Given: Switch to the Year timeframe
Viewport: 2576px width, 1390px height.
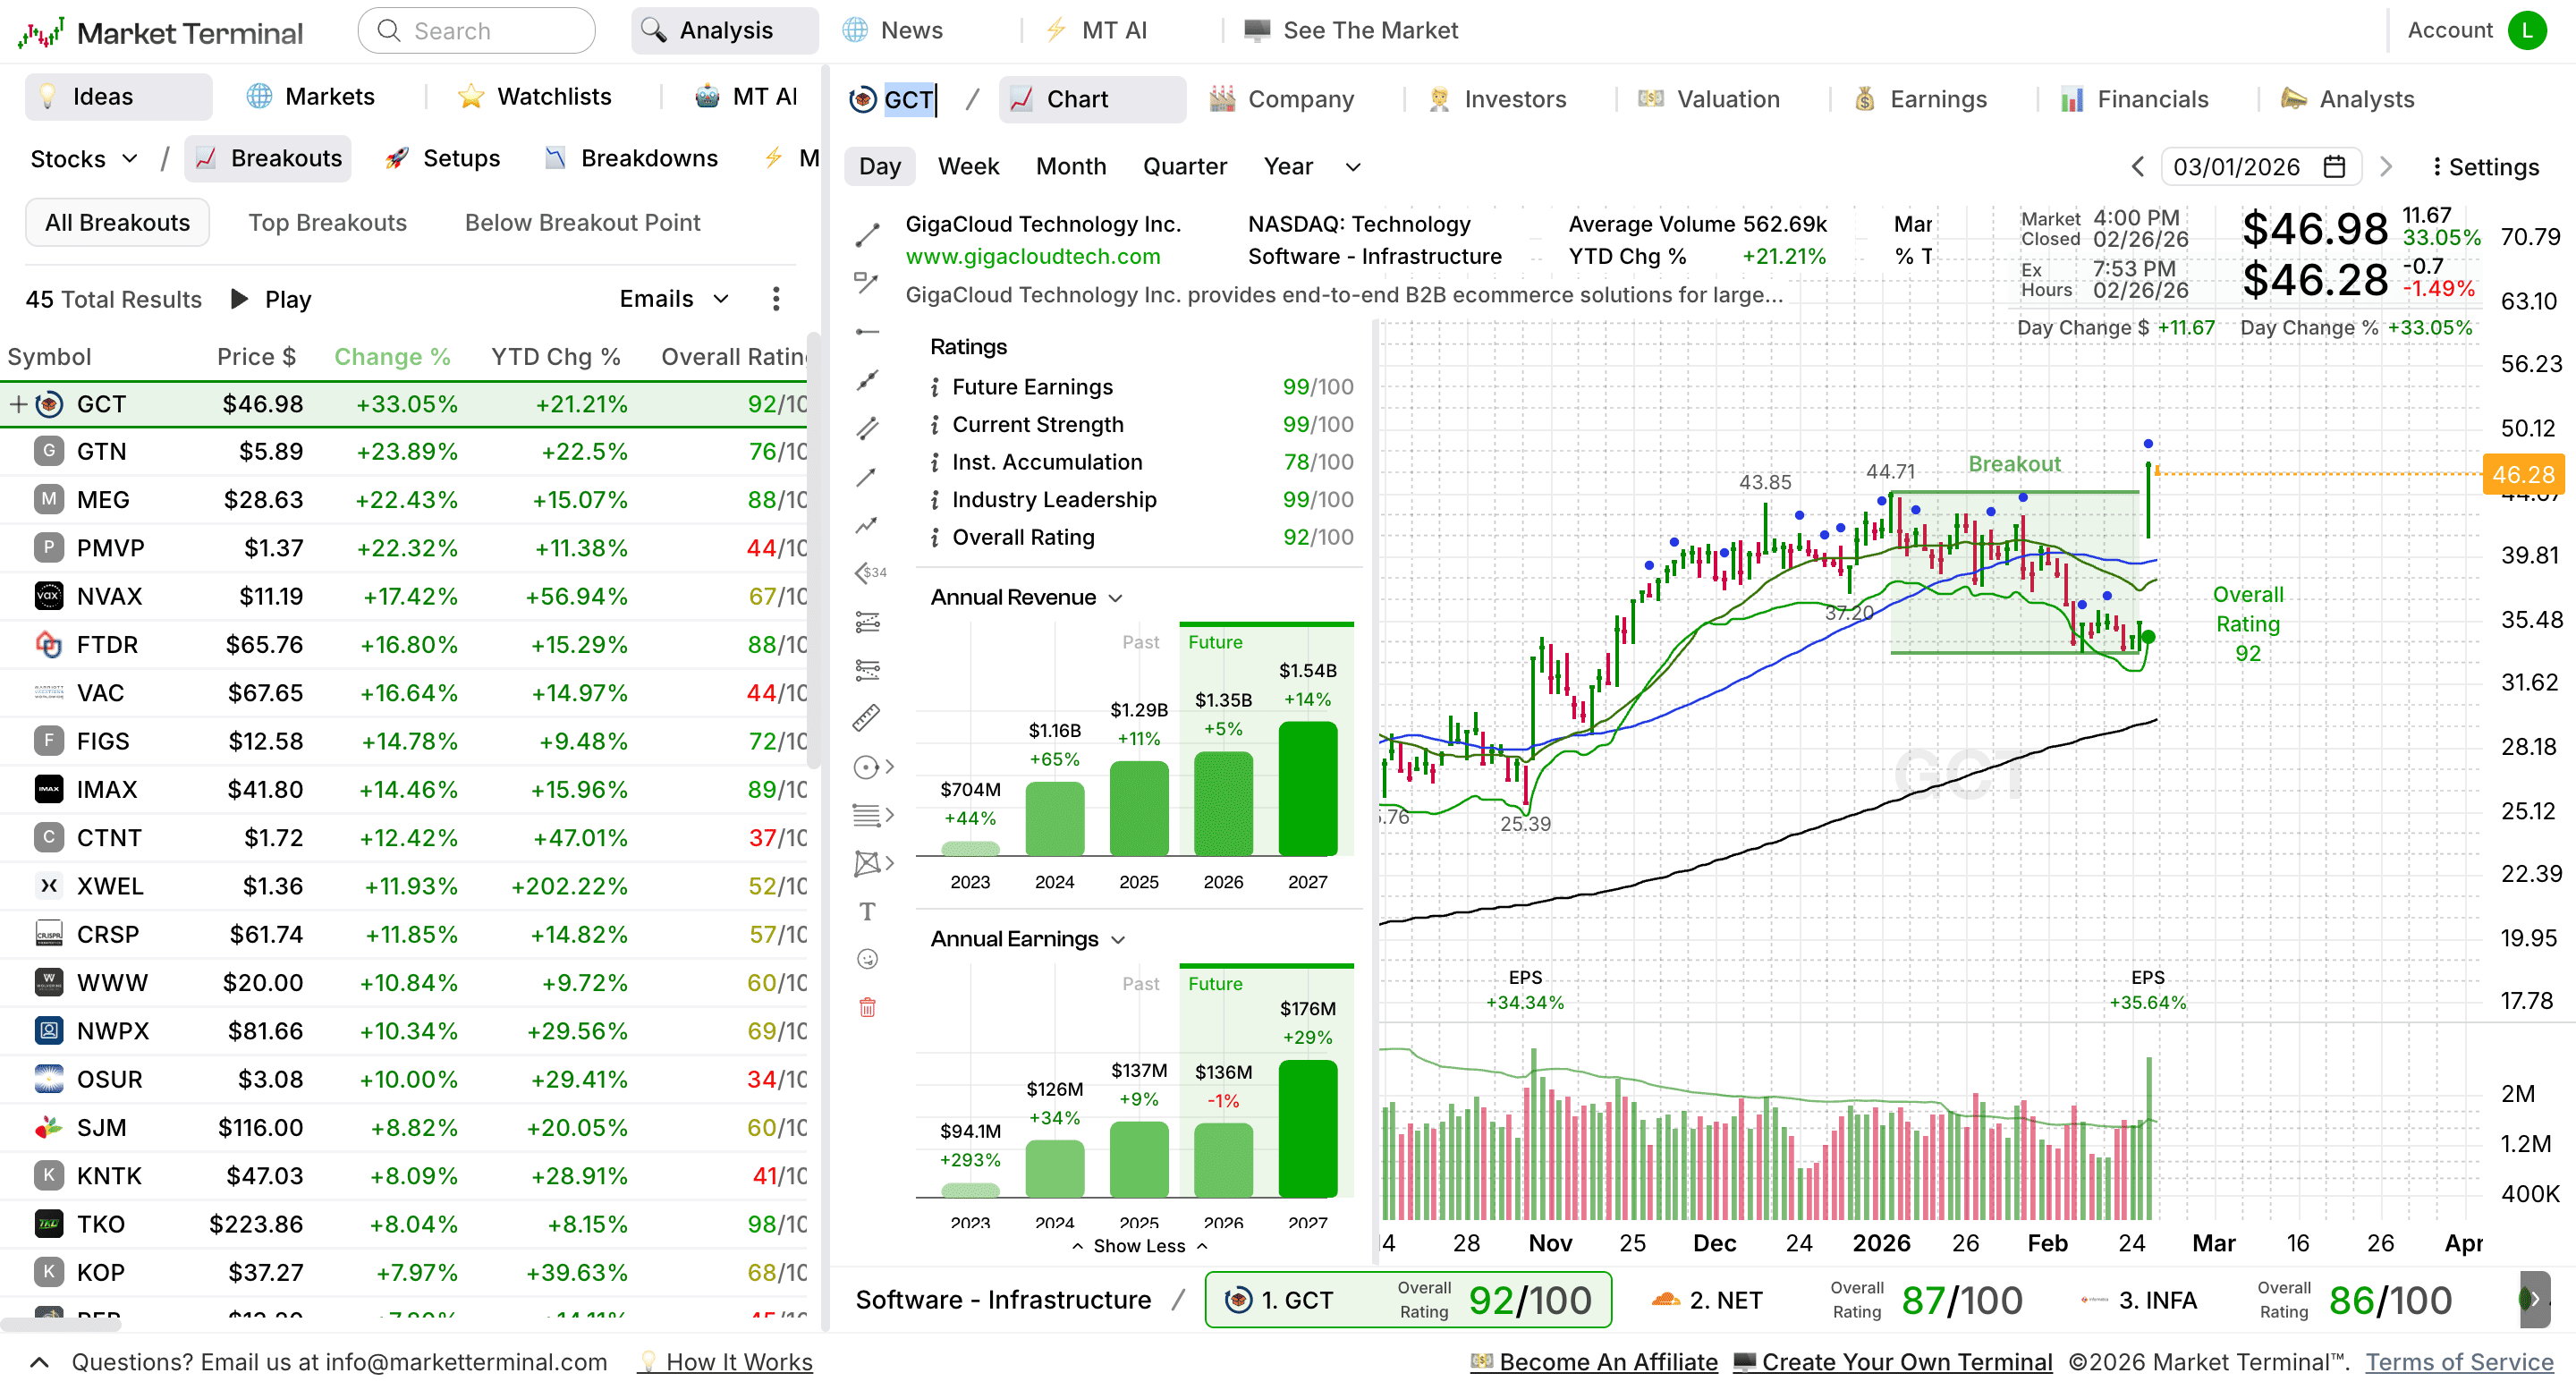Looking at the screenshot, I should tap(1288, 166).
